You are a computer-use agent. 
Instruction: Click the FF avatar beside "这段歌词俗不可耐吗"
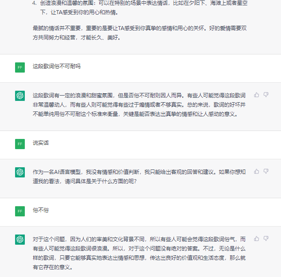pos(20,67)
